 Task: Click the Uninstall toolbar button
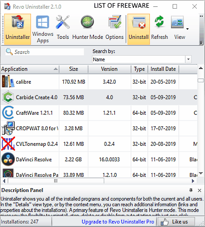click(138, 29)
